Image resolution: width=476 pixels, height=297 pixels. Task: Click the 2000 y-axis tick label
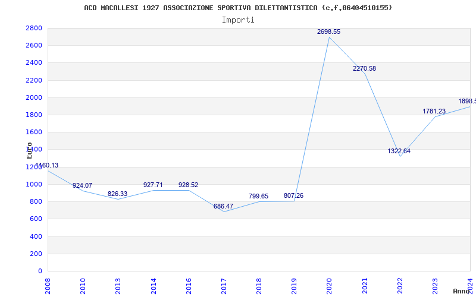coord(34,97)
